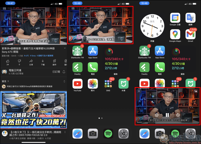201x144 pixels.
Task: Tap the comment about Sony cameras
Action: pos(30,86)
